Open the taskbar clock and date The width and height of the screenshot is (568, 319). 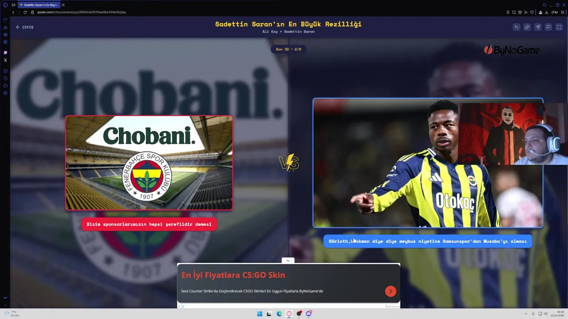click(558, 314)
